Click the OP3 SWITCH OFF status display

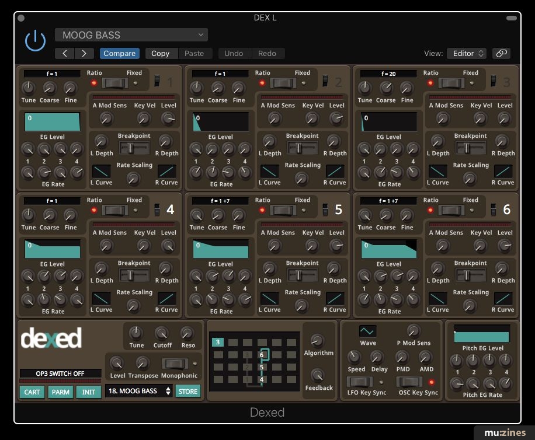[60, 373]
